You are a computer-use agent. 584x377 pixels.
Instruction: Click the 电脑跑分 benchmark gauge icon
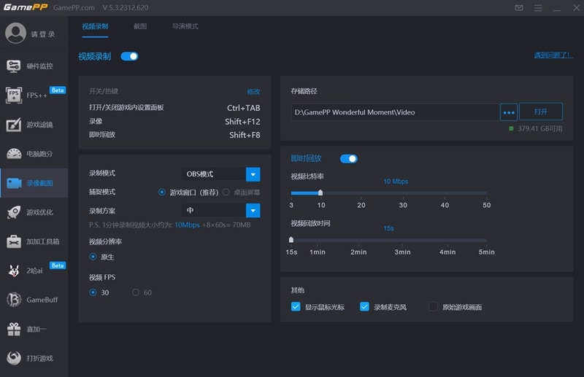click(14, 153)
